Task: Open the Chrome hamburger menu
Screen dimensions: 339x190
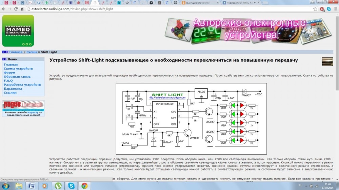Action: [x=336, y=9]
